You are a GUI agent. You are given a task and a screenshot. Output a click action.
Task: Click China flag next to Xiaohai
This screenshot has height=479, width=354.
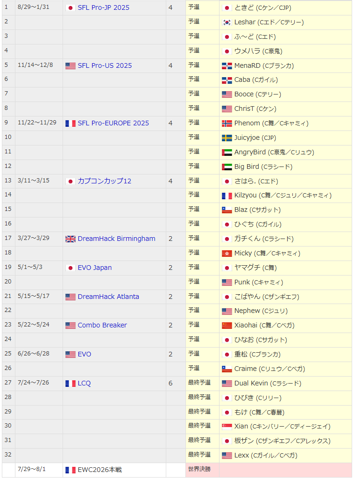[227, 326]
